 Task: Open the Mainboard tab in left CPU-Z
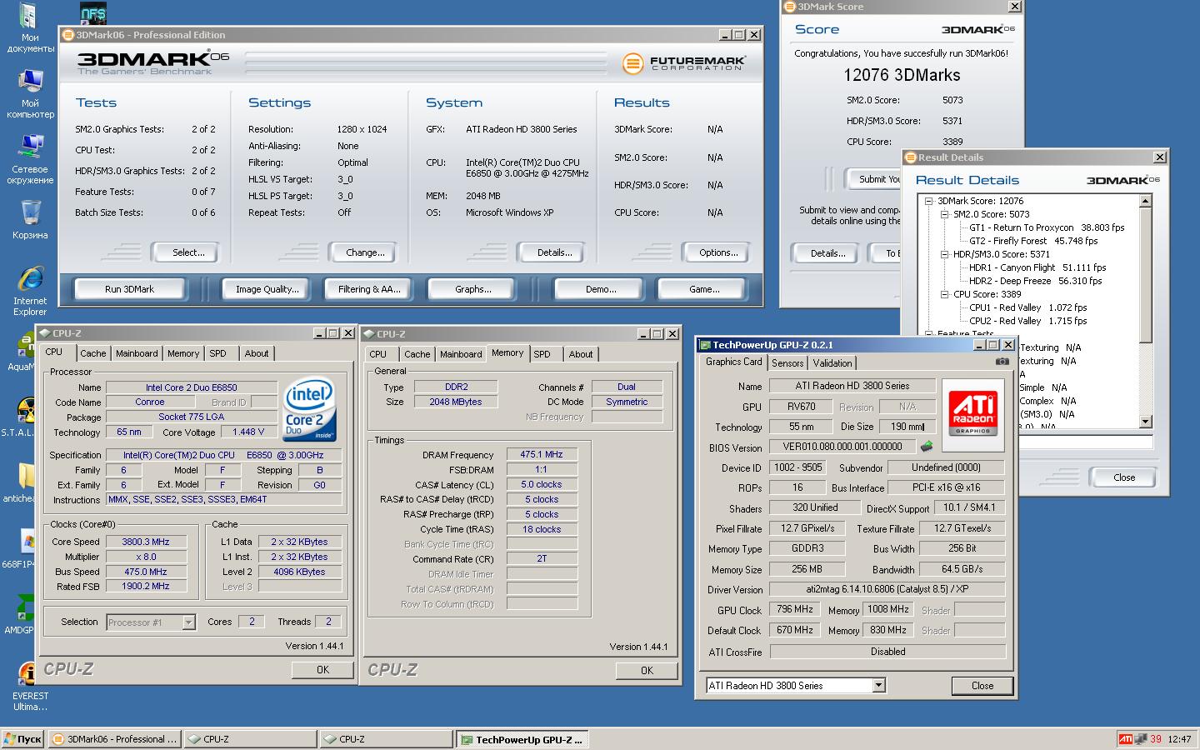[x=137, y=353]
